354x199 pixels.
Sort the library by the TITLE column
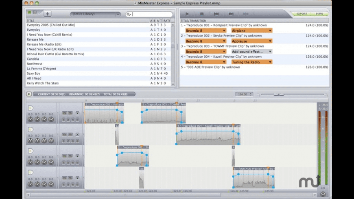click(87, 20)
